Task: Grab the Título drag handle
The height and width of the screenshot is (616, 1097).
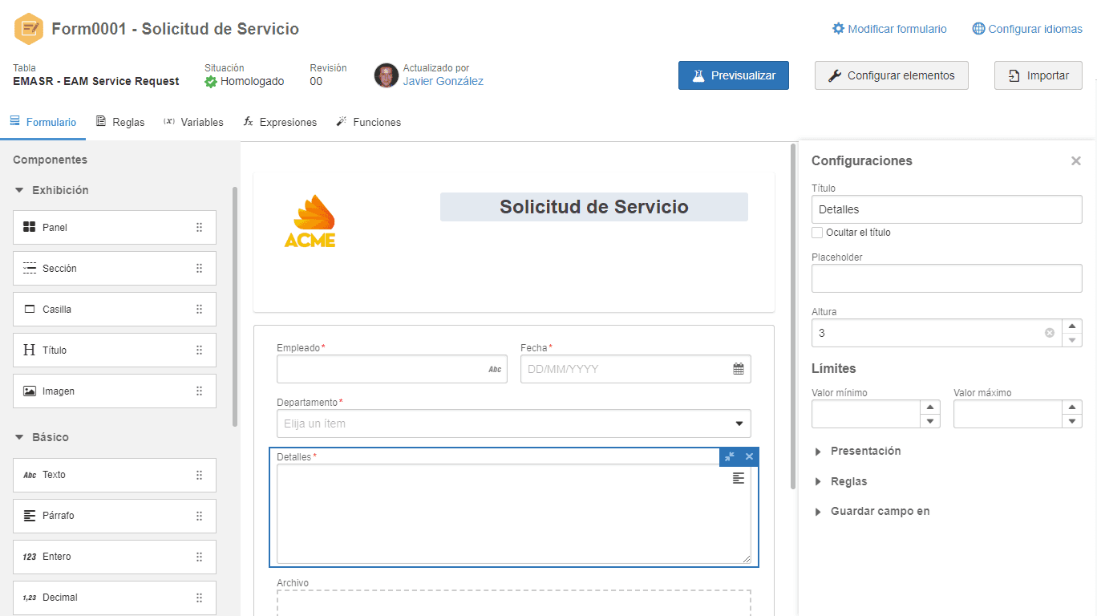Action: pyautogui.click(x=199, y=350)
